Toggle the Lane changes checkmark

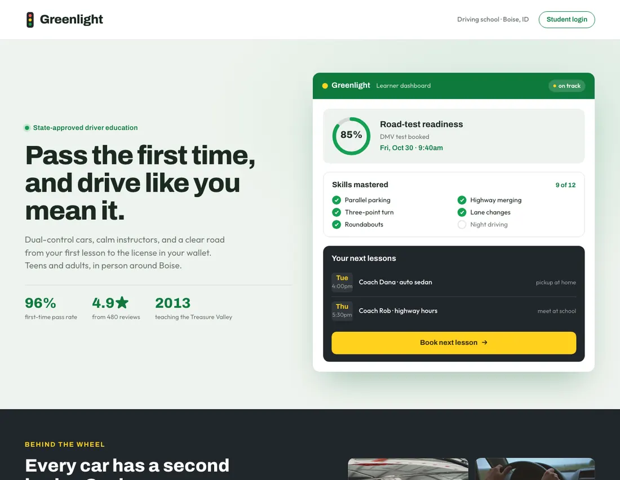(462, 212)
